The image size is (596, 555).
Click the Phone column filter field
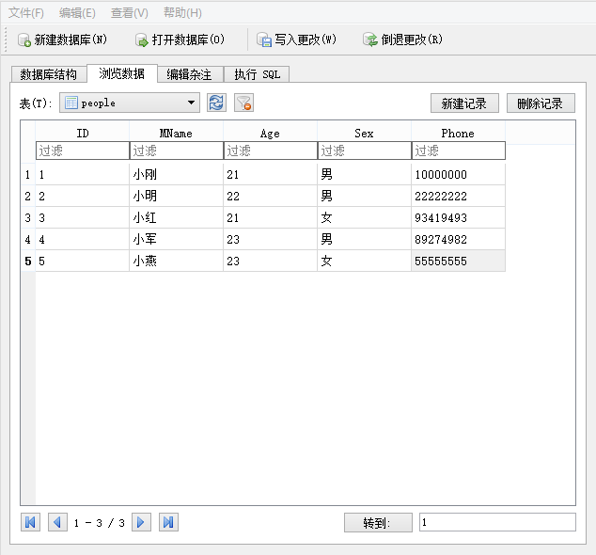459,151
